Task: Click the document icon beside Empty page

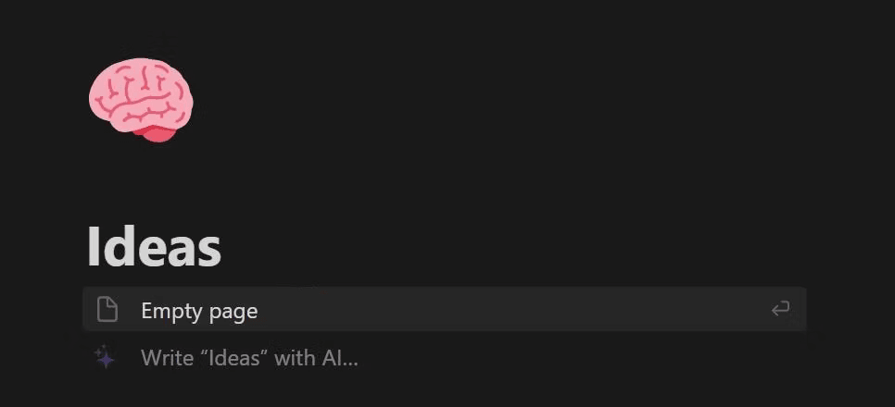Action: pos(107,310)
